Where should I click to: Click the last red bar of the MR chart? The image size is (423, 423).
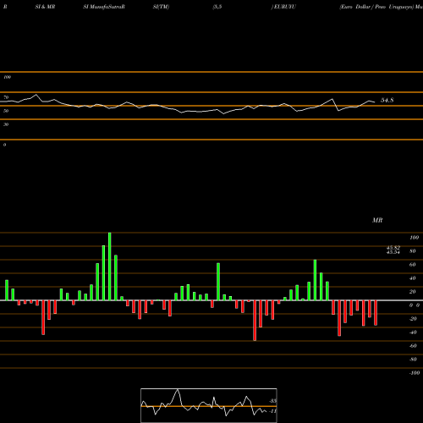point(376,313)
